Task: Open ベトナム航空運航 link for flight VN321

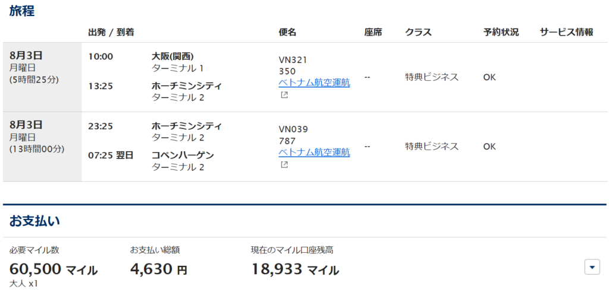Action: (x=314, y=82)
